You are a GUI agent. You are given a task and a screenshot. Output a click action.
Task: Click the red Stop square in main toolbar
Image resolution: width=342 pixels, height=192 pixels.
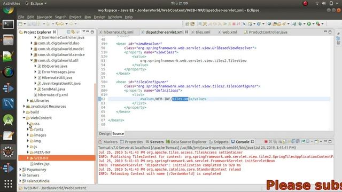point(234,23)
